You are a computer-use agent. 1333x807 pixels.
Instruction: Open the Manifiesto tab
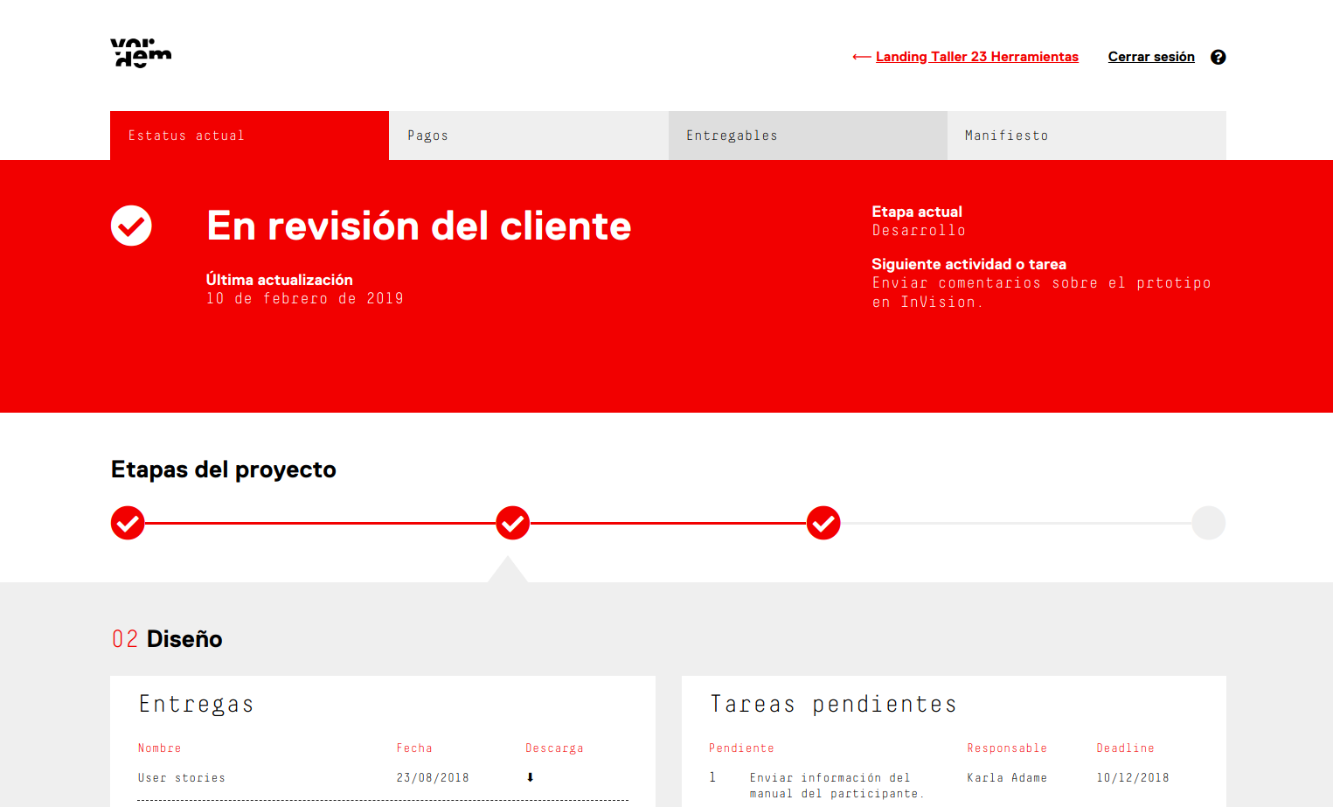tap(1087, 136)
